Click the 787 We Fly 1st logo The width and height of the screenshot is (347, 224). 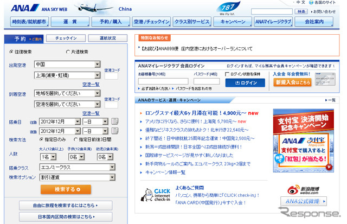point(228,8)
